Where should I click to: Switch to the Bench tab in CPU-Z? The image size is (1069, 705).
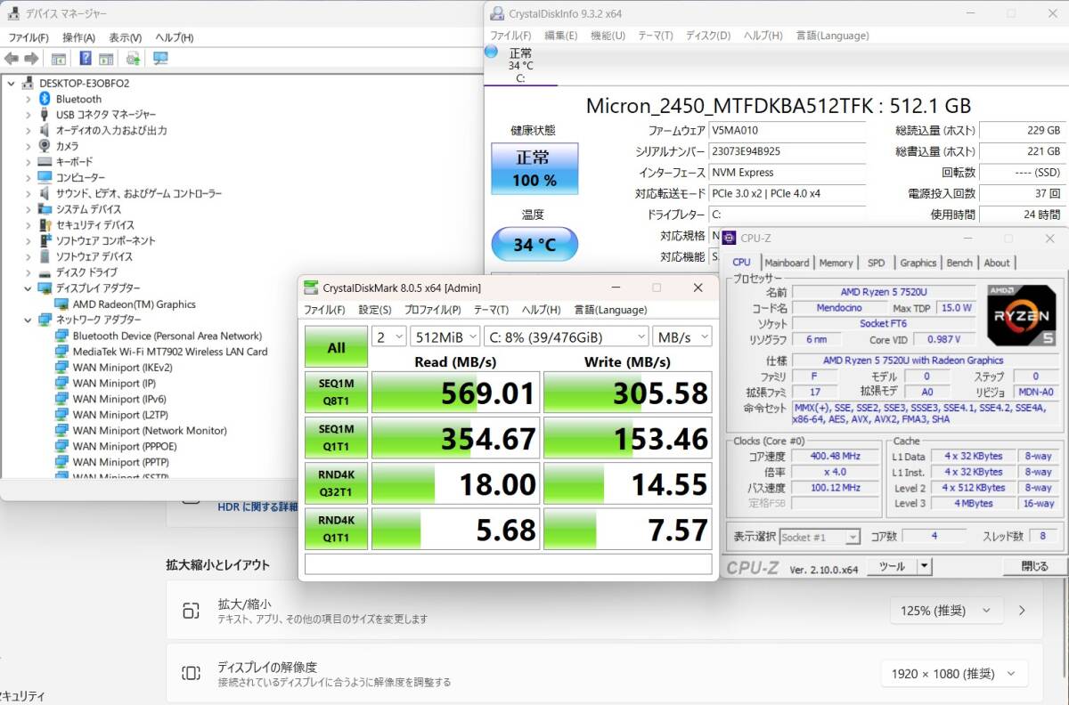959,263
